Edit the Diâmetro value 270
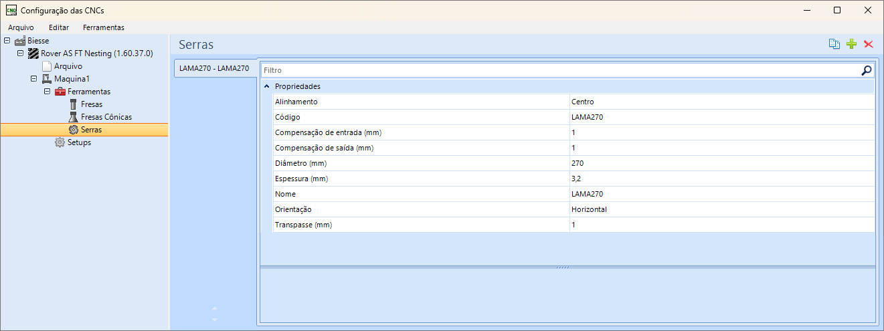The width and height of the screenshot is (884, 331). [721, 163]
